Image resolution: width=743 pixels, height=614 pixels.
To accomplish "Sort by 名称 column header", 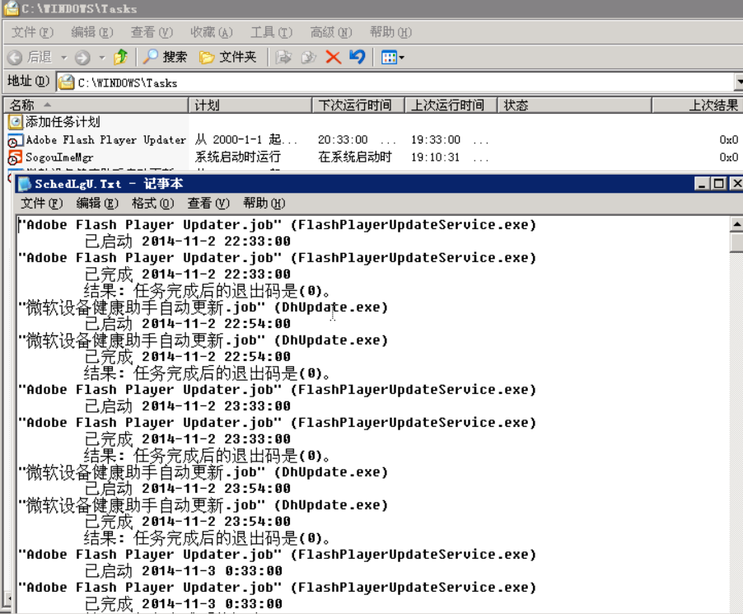I will [96, 105].
